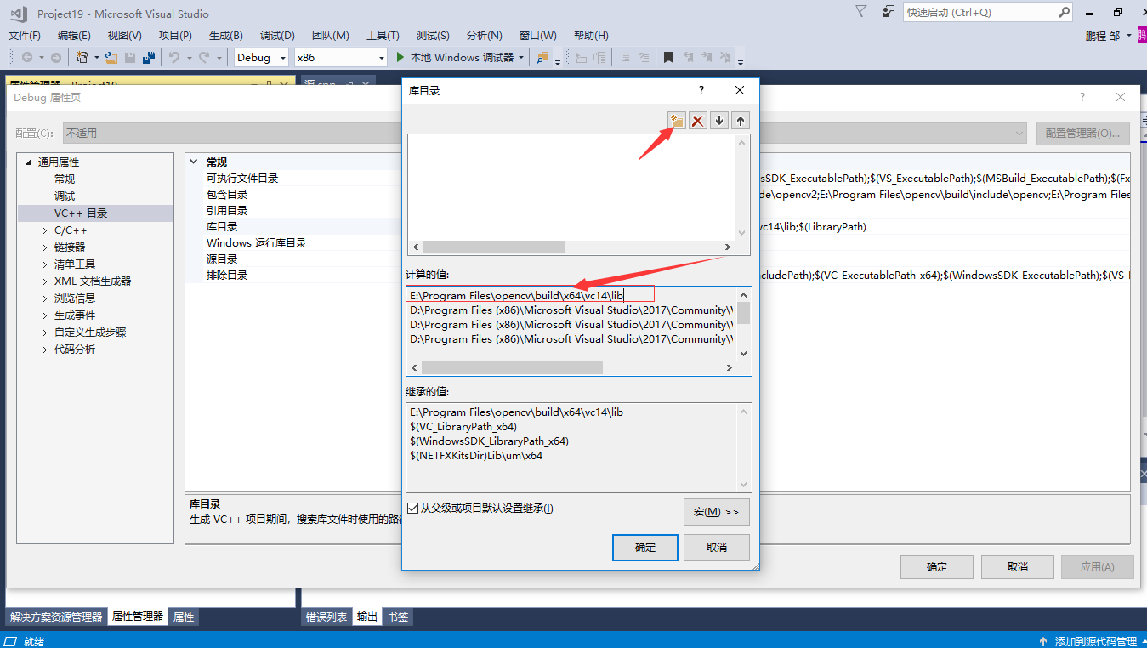
Task: Delete the selected directory with red X icon
Action: pos(697,120)
